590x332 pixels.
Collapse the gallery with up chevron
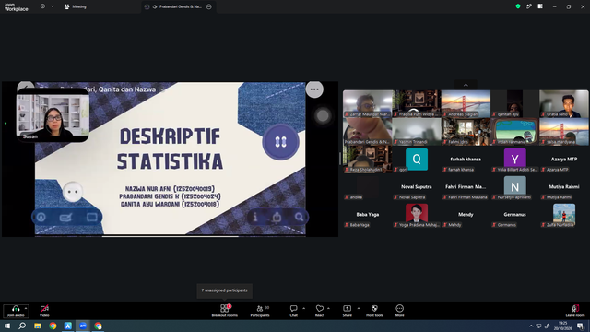point(466,85)
